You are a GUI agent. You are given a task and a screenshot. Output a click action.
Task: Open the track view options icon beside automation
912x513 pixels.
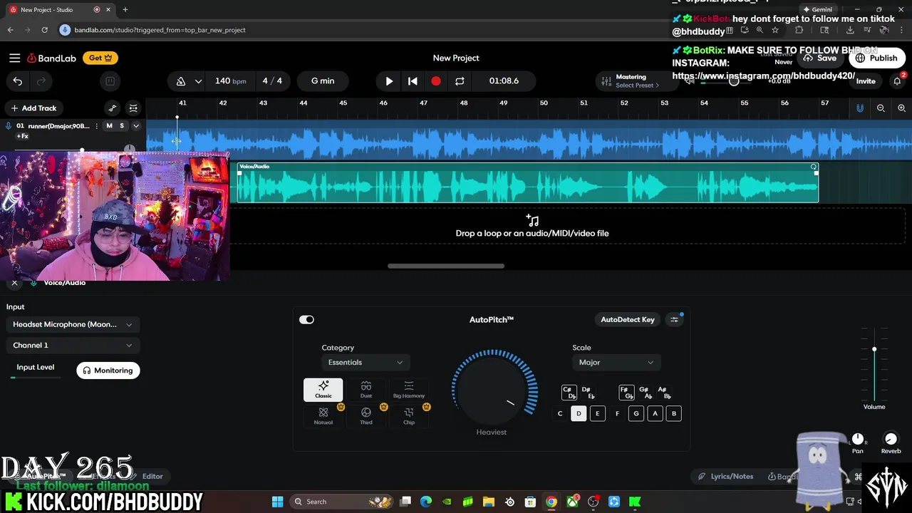pyautogui.click(x=133, y=108)
